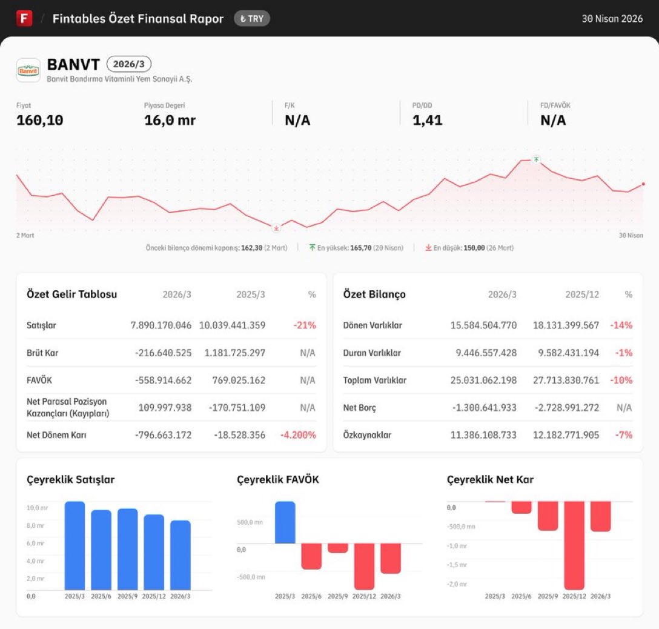Click the BANVT ticker heading
This screenshot has width=659, height=629.
tap(73, 64)
